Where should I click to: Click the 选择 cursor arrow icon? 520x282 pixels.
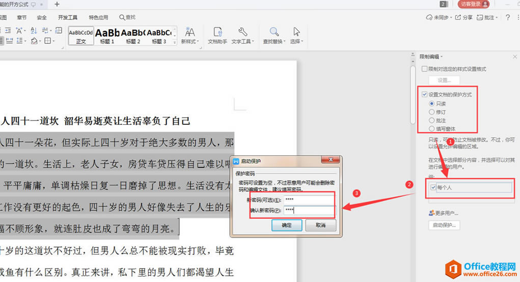[x=296, y=32]
